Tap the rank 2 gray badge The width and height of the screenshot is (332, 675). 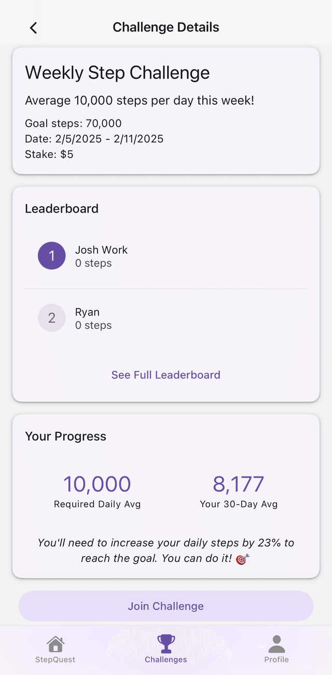[52, 318]
